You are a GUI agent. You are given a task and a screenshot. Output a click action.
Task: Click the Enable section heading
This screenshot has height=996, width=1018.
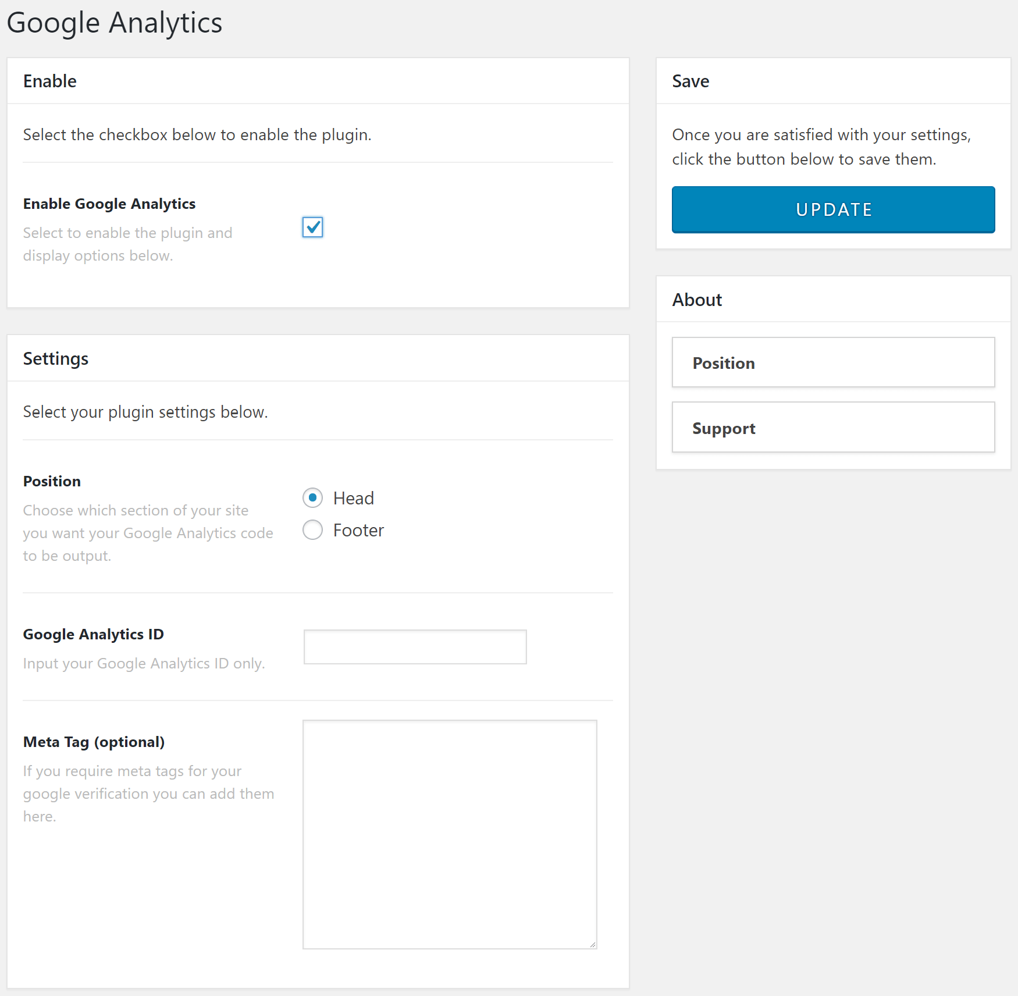[49, 81]
